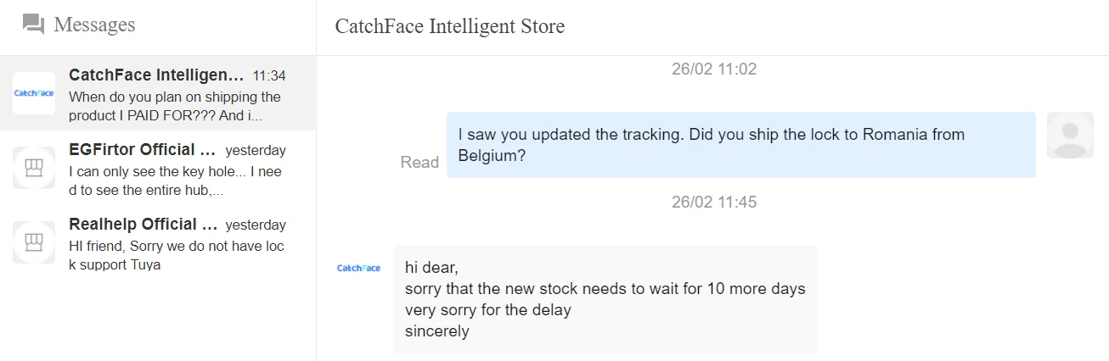Click the 11:34 time on CatchFace conversation
The image size is (1109, 361).
pos(269,76)
